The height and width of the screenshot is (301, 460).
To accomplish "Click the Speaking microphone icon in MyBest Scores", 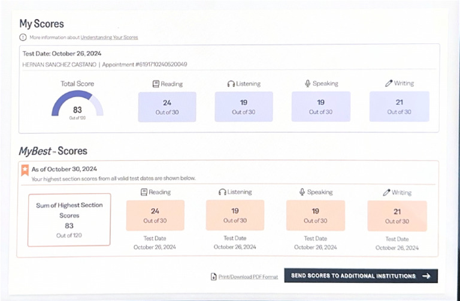I will (x=302, y=192).
